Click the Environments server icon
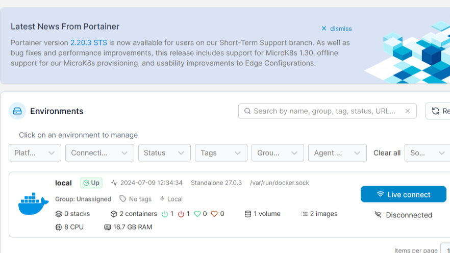450x253 pixels. (17, 111)
